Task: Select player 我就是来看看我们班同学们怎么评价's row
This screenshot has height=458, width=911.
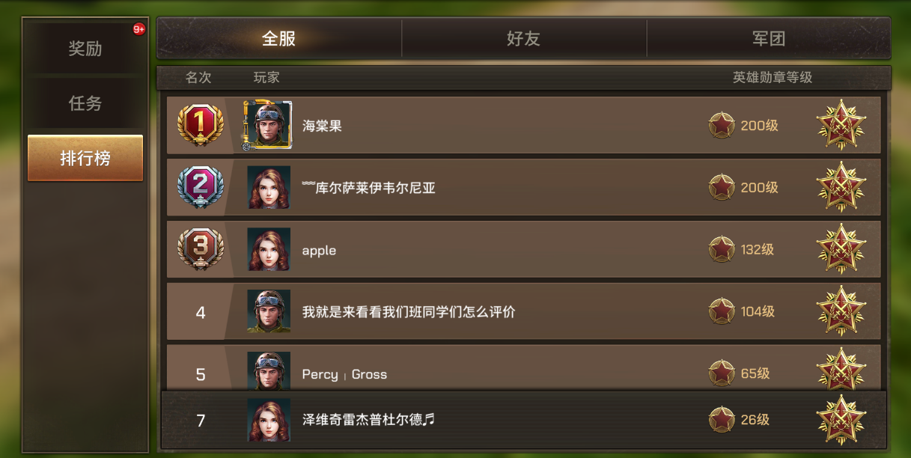Action: (x=523, y=311)
